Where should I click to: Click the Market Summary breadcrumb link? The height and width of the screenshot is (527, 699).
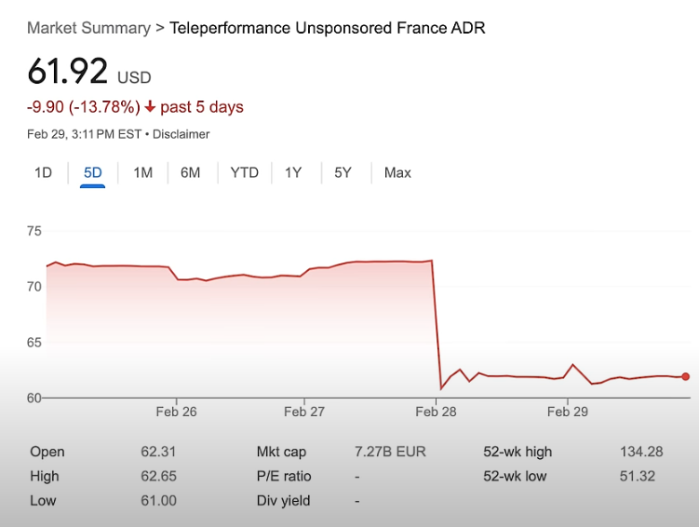click(88, 28)
